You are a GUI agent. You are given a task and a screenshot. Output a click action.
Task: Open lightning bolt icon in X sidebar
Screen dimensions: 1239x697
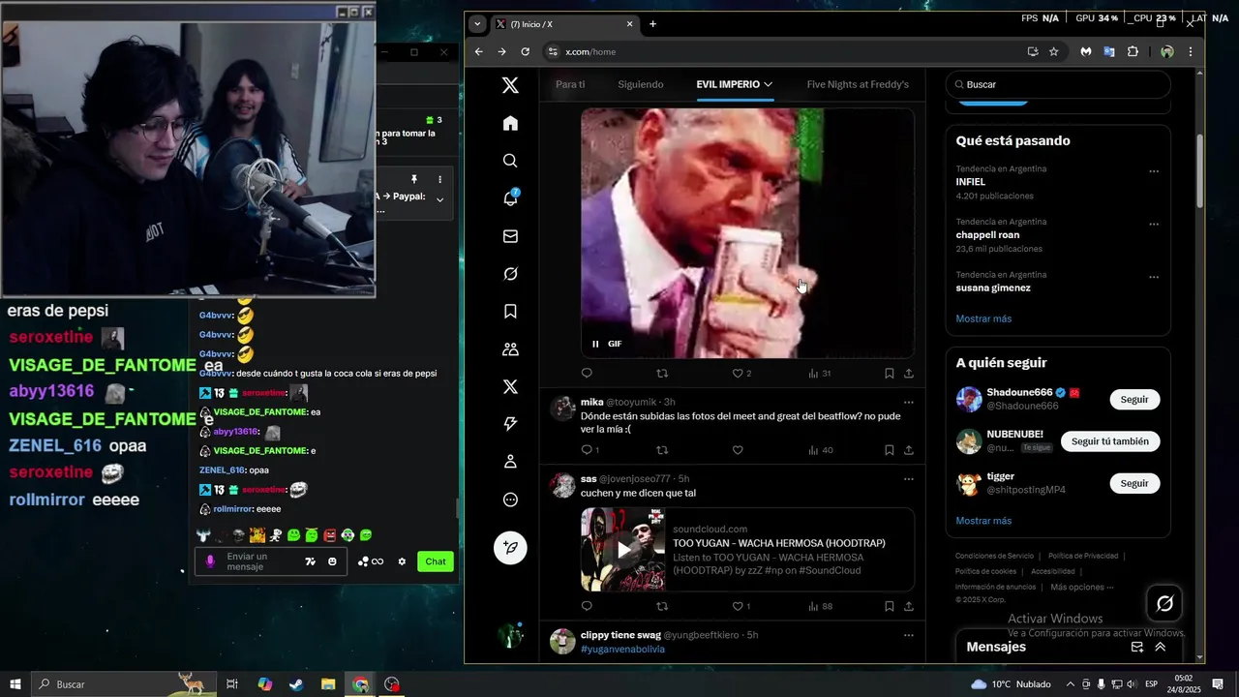(x=510, y=424)
